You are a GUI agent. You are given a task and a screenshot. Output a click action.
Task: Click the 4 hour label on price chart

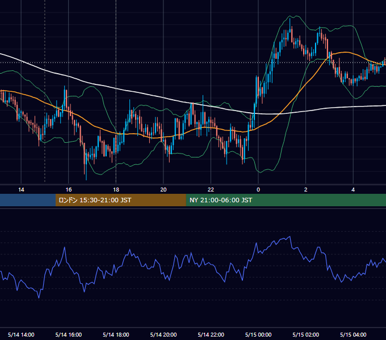pos(353,189)
